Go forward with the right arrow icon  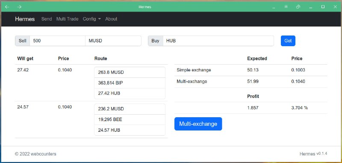click(19, 7)
